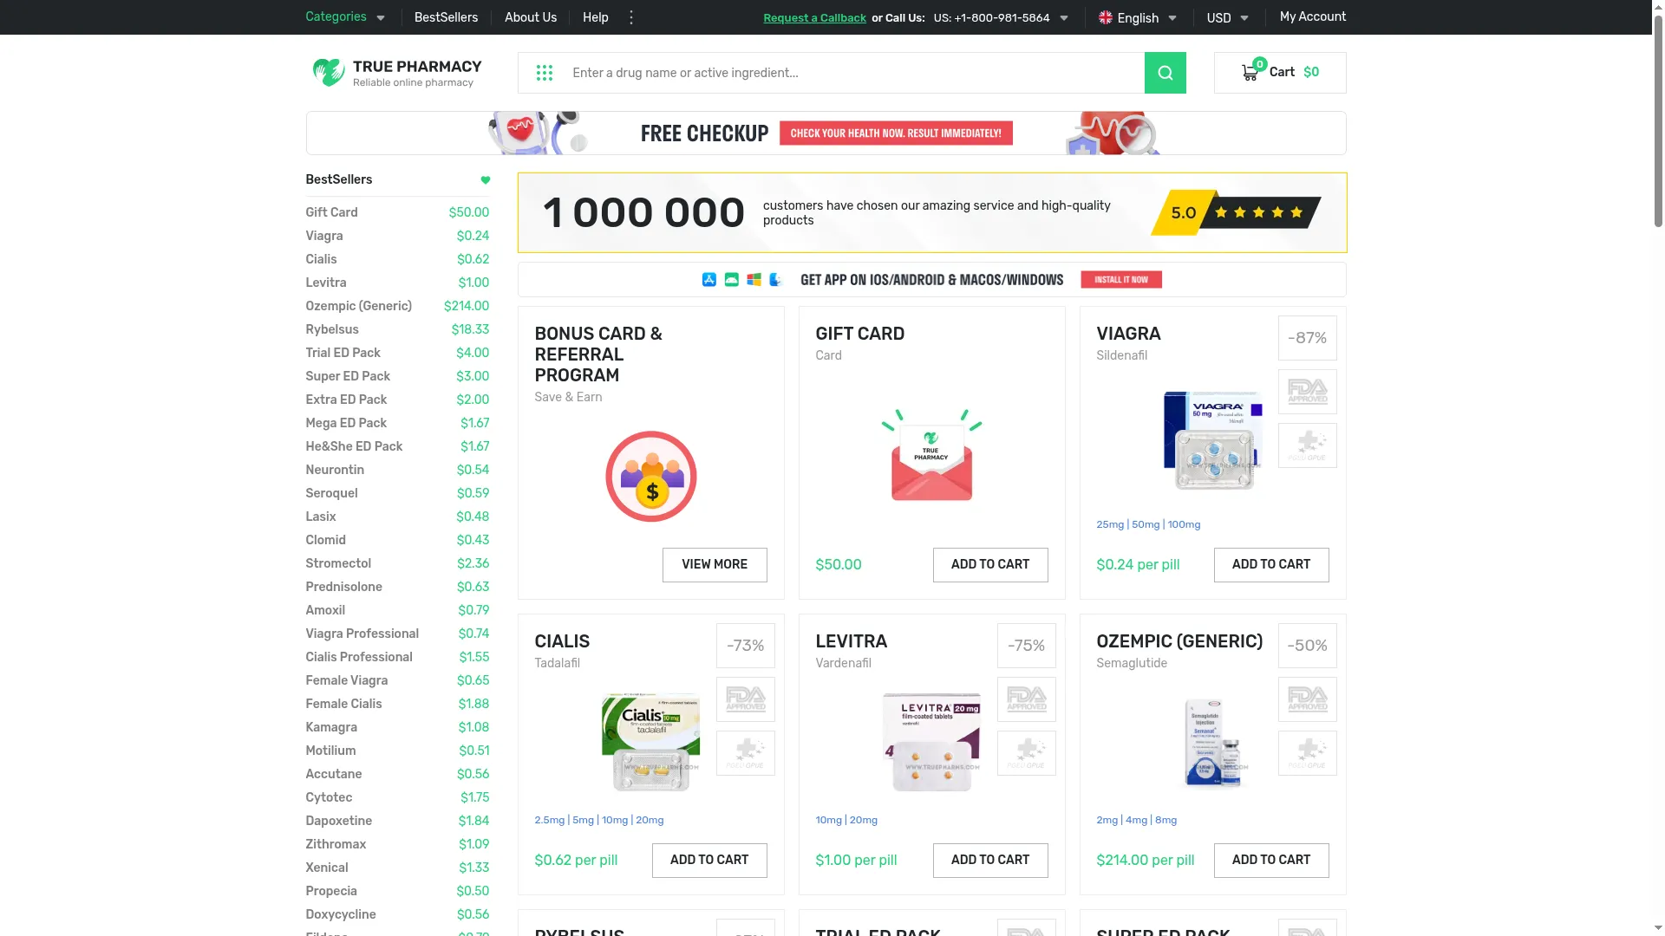Click the bonus card referral coin icon
Screen dimensions: 1665x936
point(650,477)
